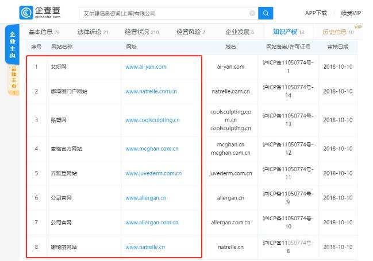
Task: Open the 续费VIP link
Action: (351, 13)
